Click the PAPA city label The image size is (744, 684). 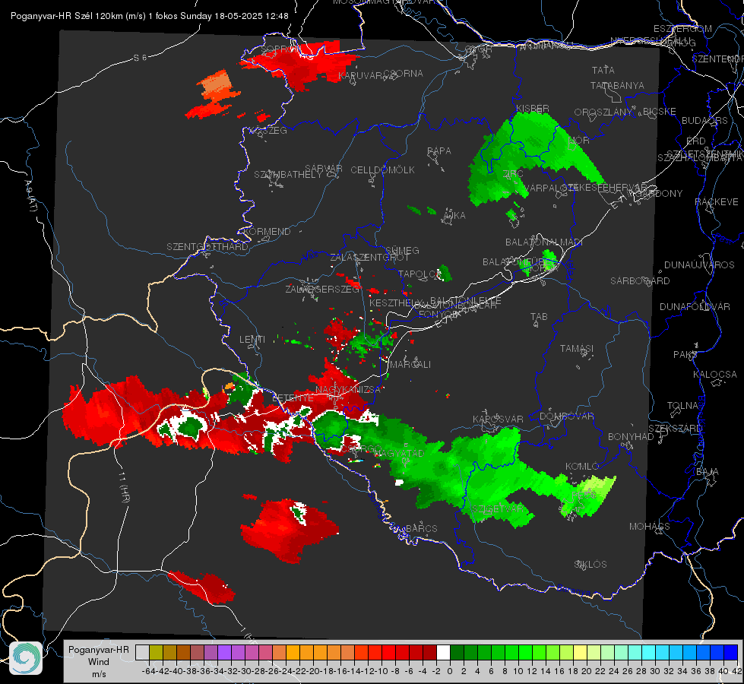pyautogui.click(x=439, y=150)
